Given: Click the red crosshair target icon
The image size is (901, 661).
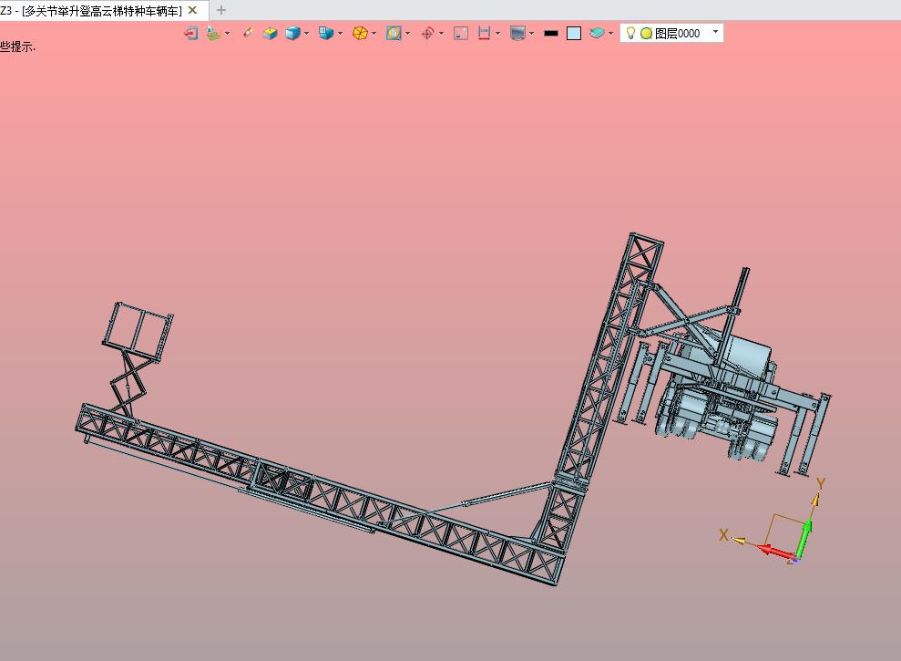Looking at the screenshot, I should [x=427, y=33].
